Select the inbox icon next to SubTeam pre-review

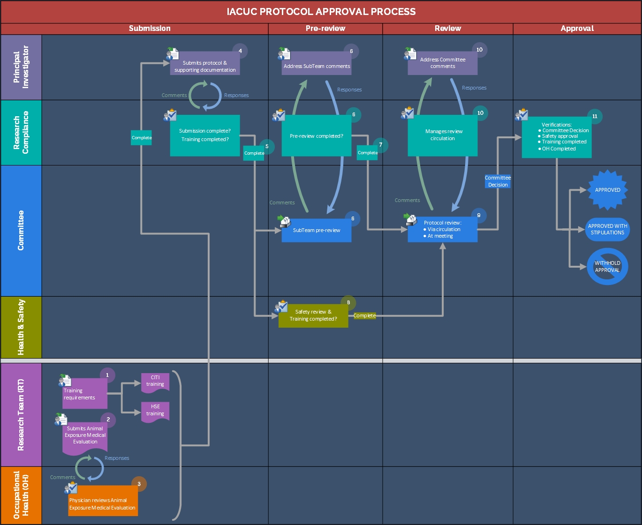283,221
